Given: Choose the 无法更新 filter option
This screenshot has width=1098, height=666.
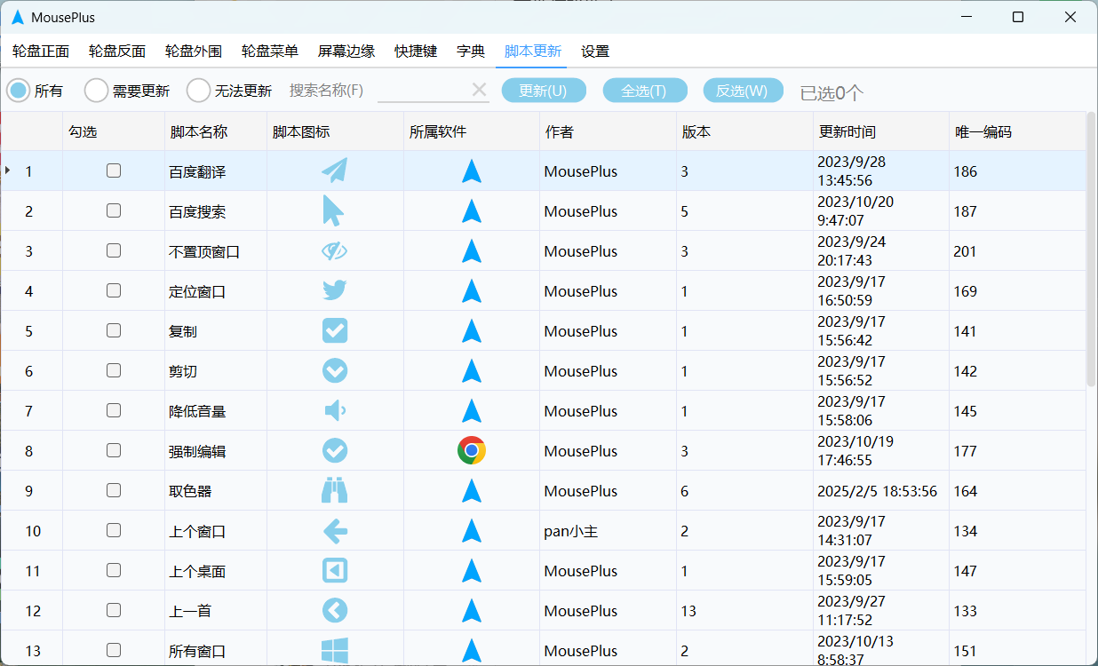Looking at the screenshot, I should [x=199, y=91].
